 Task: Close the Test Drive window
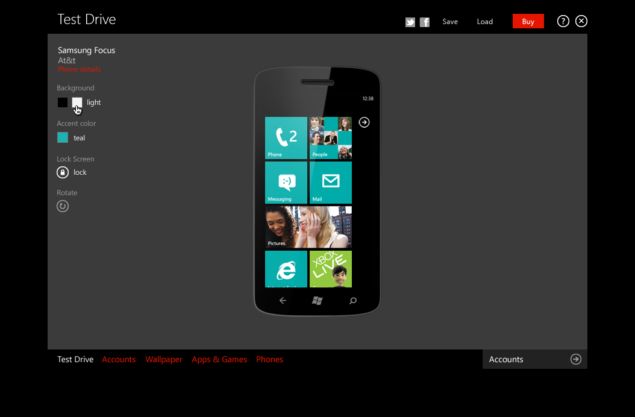point(581,21)
